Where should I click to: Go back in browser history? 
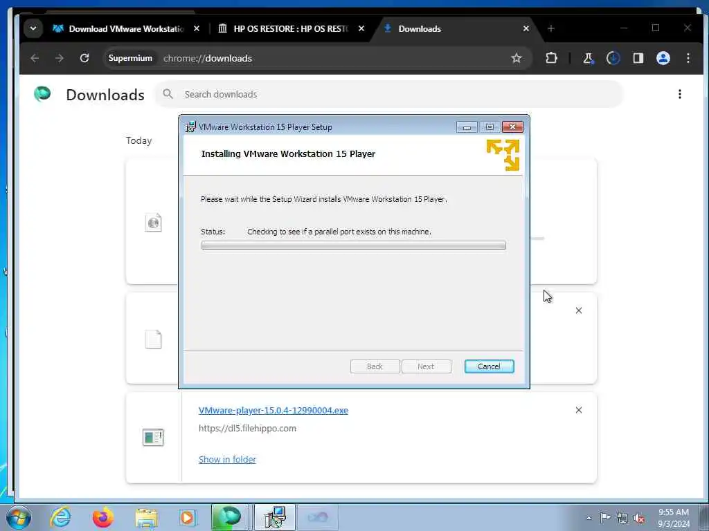35,58
